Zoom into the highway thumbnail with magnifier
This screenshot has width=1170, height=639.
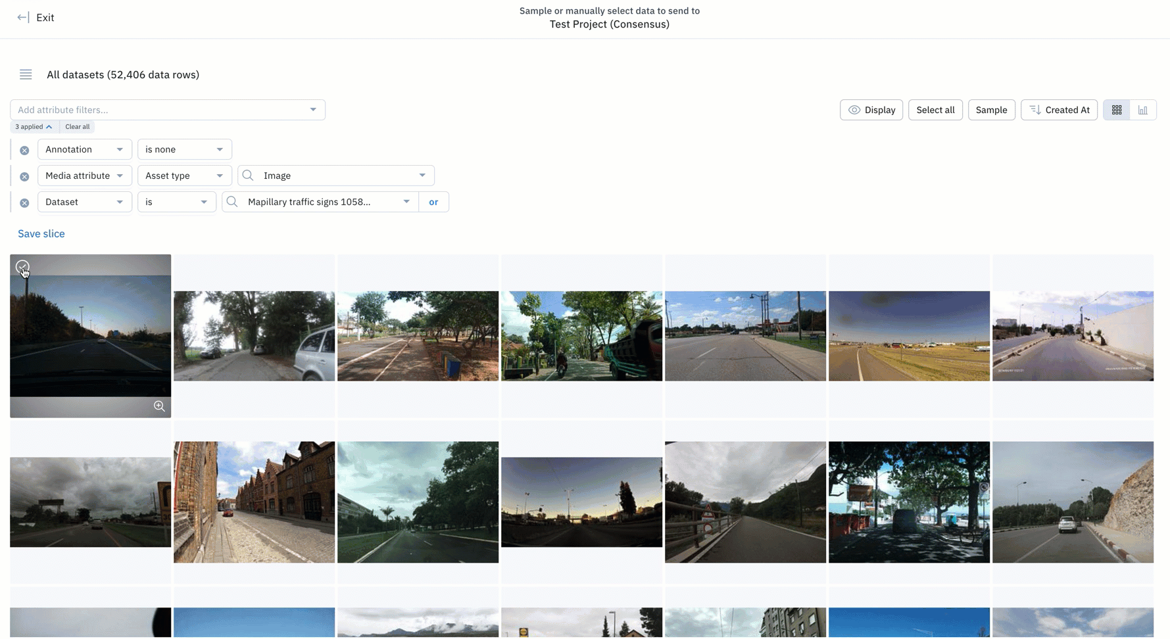click(159, 406)
